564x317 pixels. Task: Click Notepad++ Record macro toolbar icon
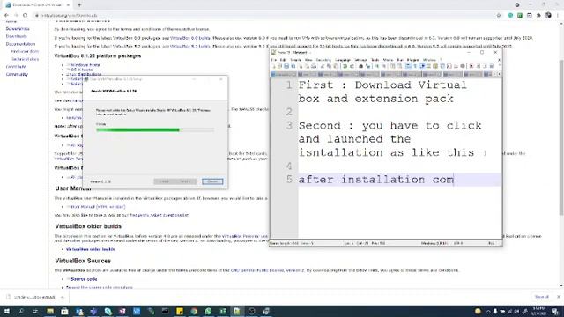(471, 67)
